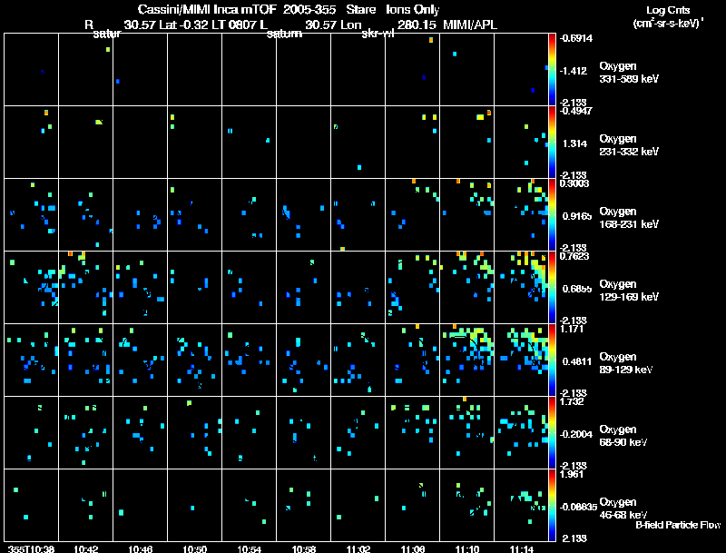
Task: Open the 89-129 keV image panel at 11:10
Action: [466, 360]
